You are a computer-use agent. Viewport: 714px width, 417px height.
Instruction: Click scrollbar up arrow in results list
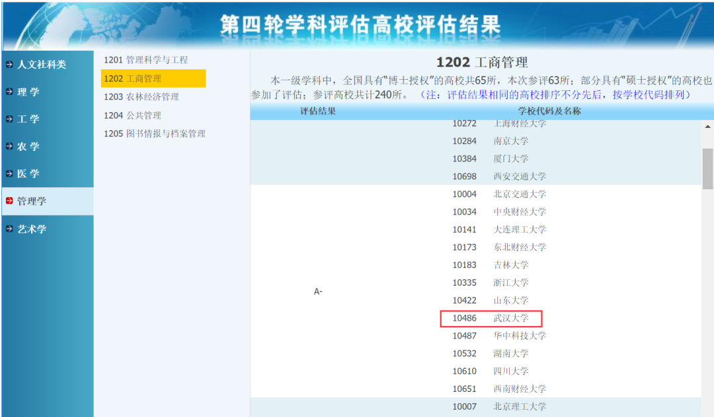tap(707, 127)
